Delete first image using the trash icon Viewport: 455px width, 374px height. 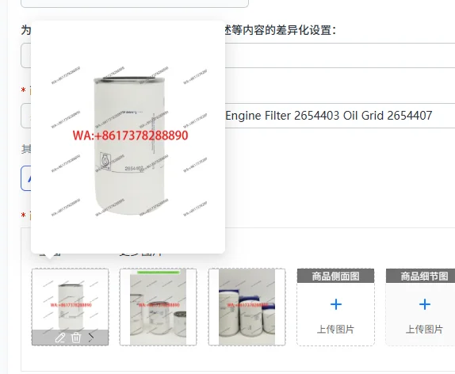pos(76,338)
